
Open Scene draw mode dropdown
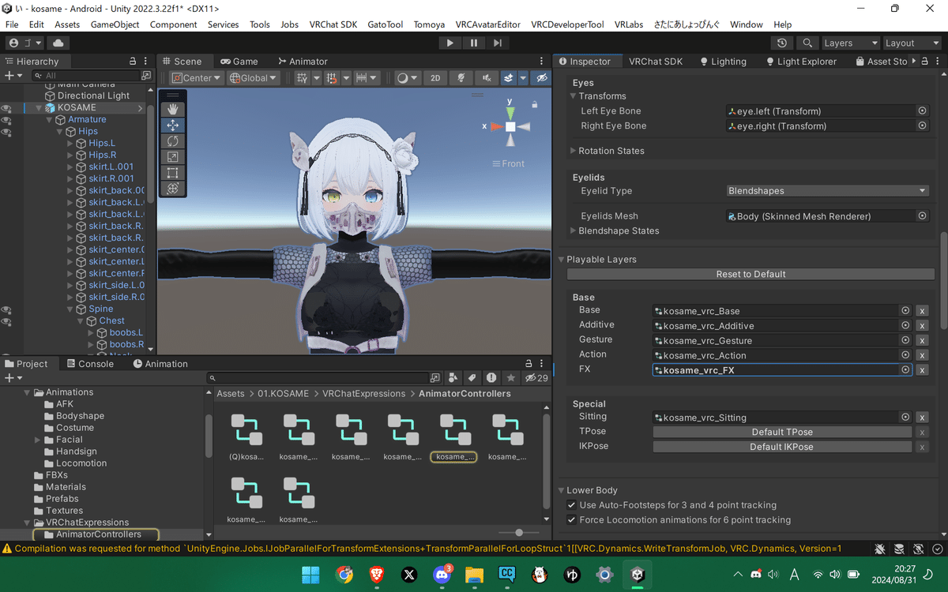(x=406, y=77)
